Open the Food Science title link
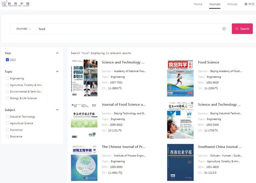Image resolution: width=256 pixels, height=183 pixels. click(209, 62)
